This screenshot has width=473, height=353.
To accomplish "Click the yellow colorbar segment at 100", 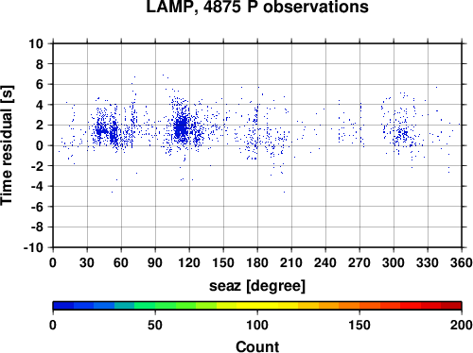I will tap(257, 306).
